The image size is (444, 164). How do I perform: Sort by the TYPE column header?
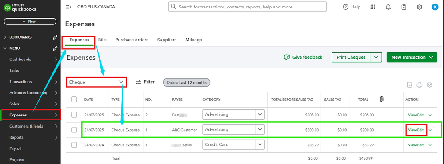tap(115, 100)
